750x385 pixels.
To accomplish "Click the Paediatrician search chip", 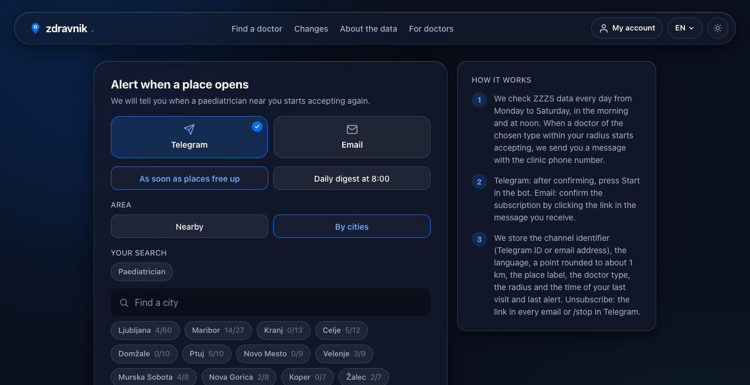I will coord(142,272).
